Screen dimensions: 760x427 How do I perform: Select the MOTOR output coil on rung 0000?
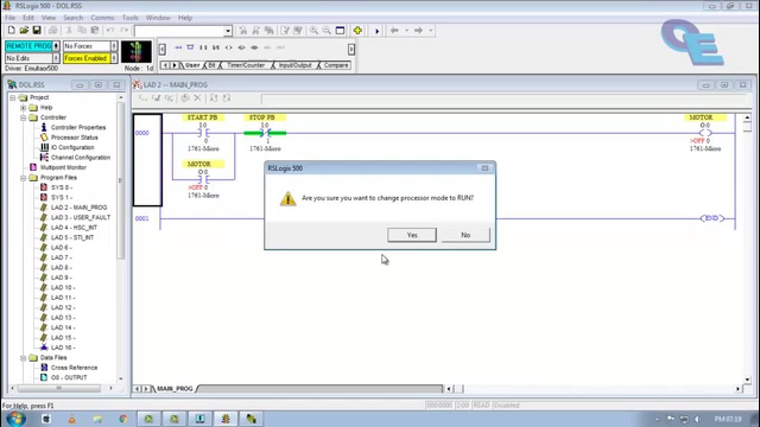pyautogui.click(x=705, y=133)
